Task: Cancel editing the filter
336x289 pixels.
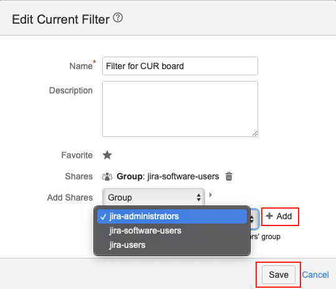Action: point(315,275)
